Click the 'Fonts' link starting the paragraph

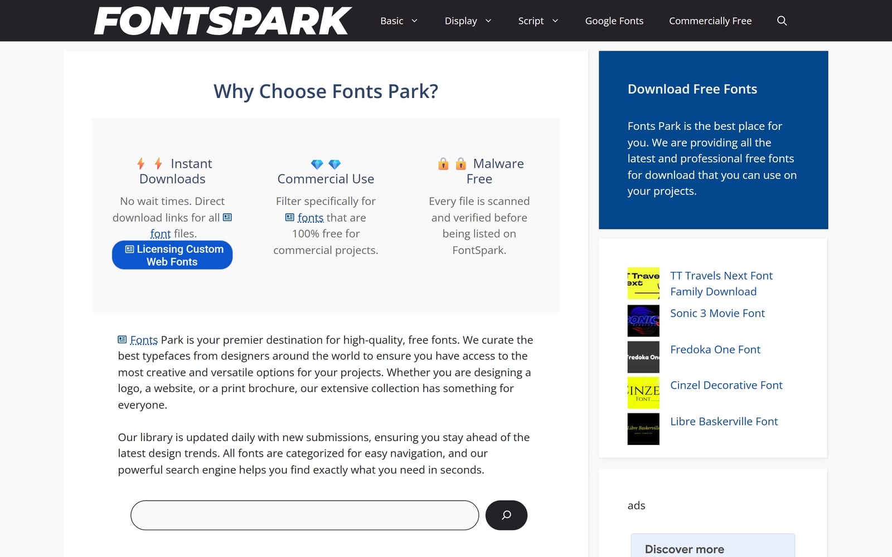click(144, 340)
